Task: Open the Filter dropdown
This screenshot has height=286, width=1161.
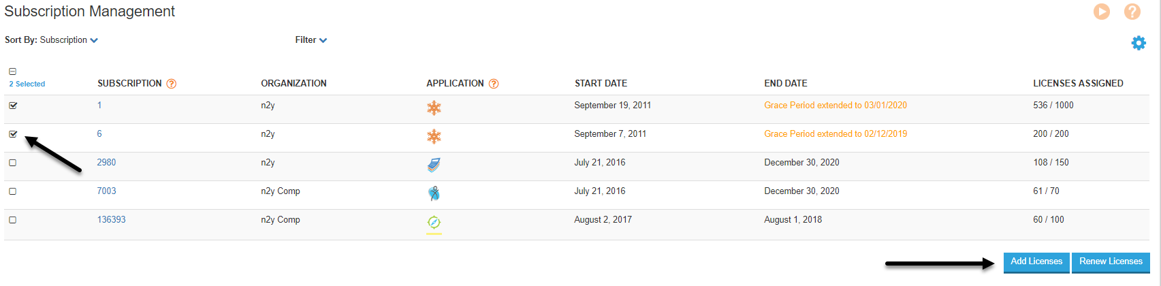Action: tap(311, 40)
